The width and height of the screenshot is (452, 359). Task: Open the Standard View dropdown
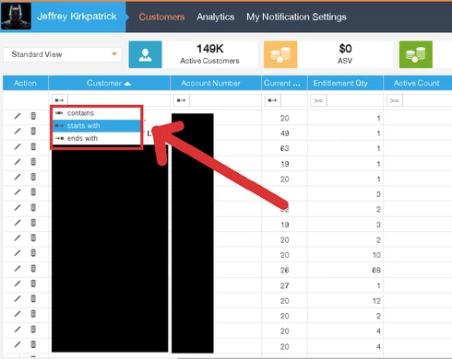click(x=63, y=54)
